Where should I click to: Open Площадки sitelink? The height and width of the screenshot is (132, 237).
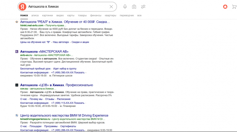(35, 126)
